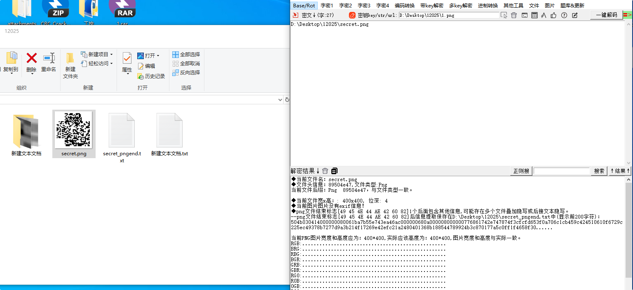Select the 新建文本文档 folder

click(x=26, y=135)
